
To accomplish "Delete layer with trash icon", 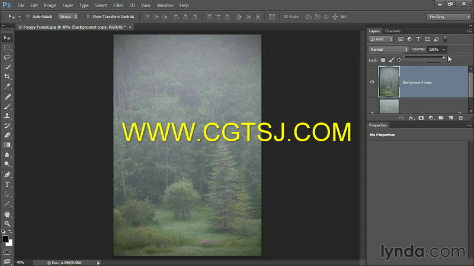I will coord(461,118).
